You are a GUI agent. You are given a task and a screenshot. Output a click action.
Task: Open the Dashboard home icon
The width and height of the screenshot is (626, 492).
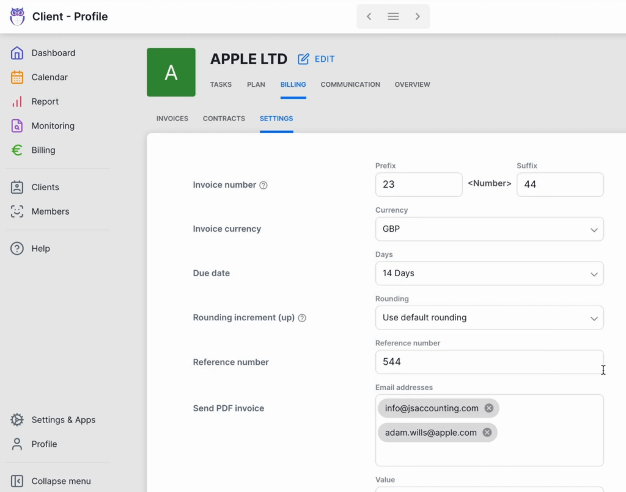click(17, 53)
